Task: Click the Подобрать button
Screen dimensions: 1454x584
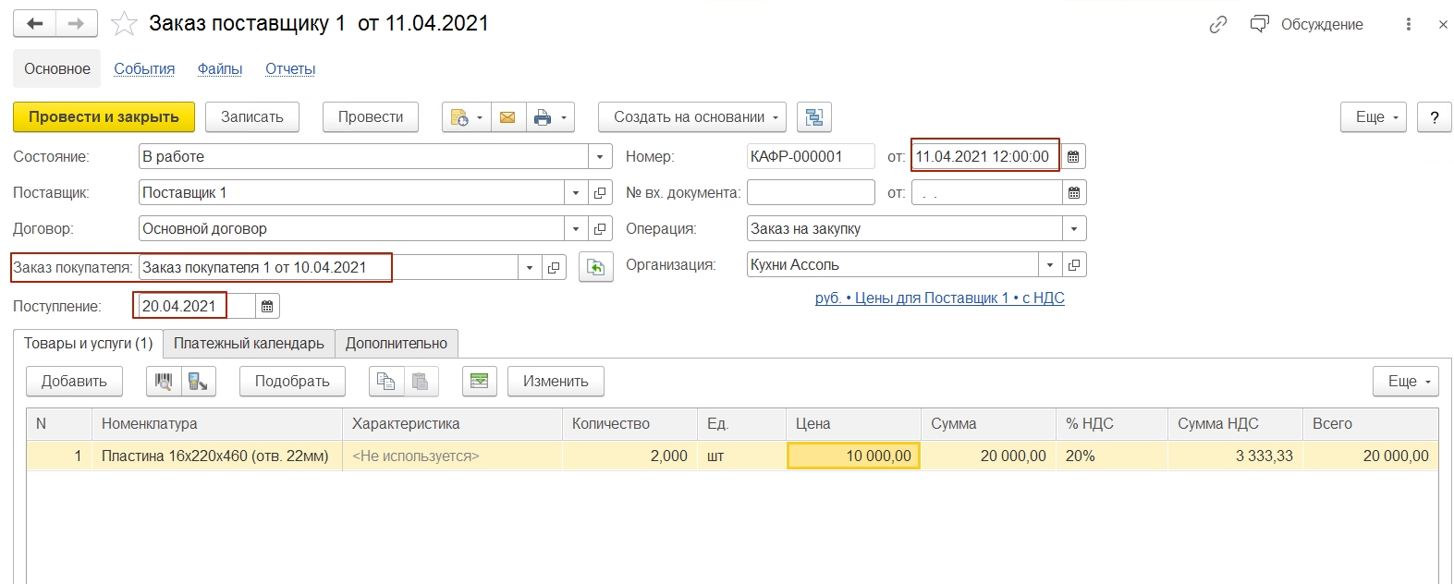Action: coord(292,382)
